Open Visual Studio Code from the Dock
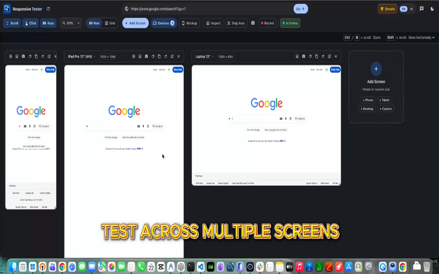Screen dimensions: 439x274 pyautogui.click(x=201, y=266)
